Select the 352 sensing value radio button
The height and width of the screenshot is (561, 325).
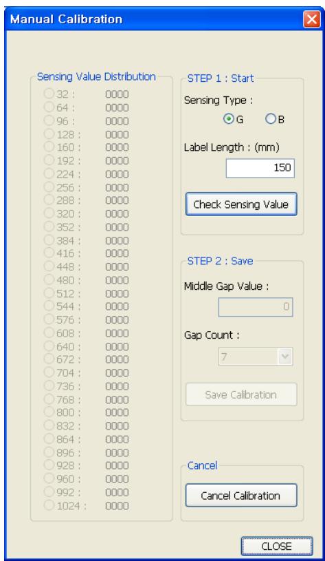(49, 226)
